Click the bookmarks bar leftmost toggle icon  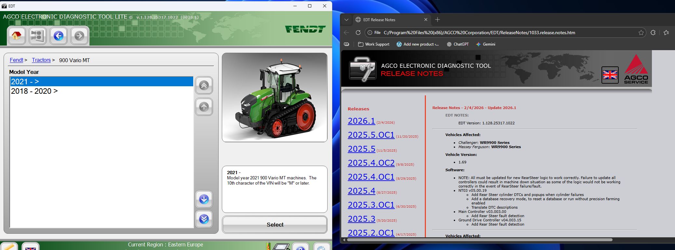(x=347, y=44)
